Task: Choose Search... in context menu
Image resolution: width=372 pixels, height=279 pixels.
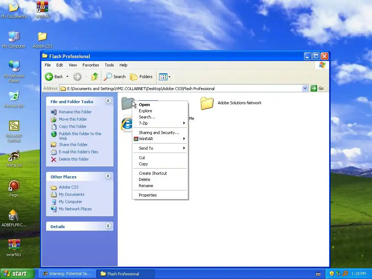Action: click(x=160, y=117)
